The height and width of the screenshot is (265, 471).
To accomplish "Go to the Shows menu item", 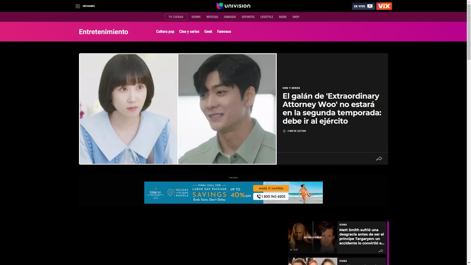I will (x=196, y=17).
